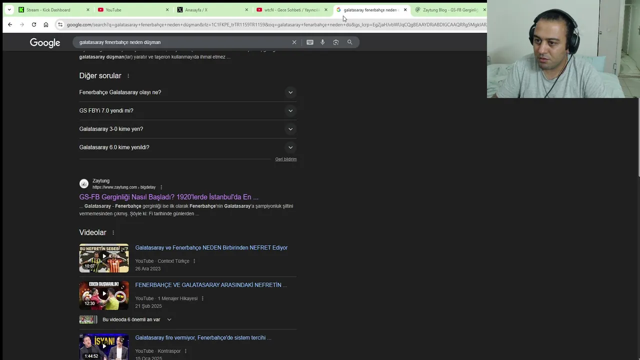640x360 pixels.
Task: Open options next to Diğer sorular
Action: click(128, 76)
